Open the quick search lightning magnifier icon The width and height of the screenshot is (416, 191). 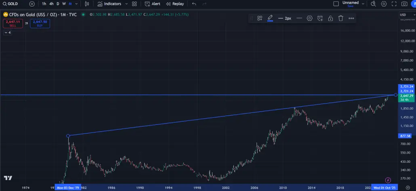(x=373, y=4)
